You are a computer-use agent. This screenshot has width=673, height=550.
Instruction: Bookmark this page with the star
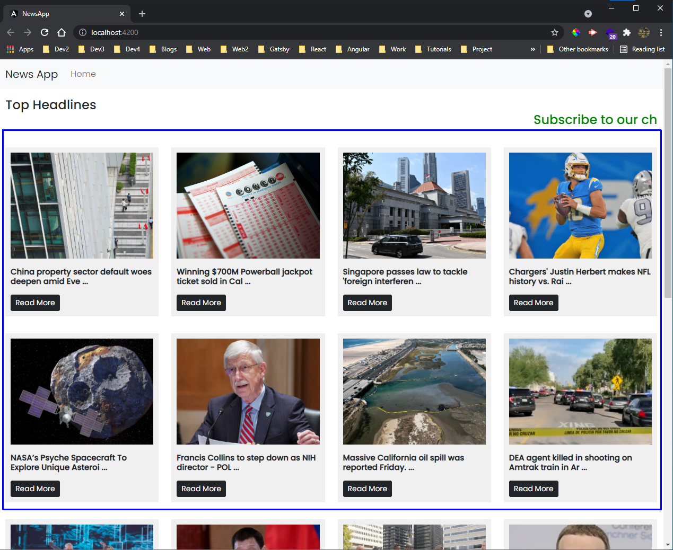(555, 32)
